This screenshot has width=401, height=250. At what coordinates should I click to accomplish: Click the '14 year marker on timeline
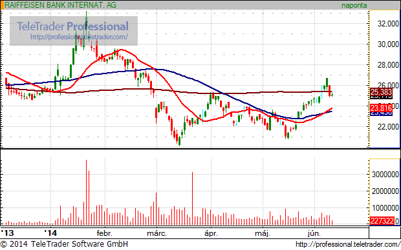50,233
